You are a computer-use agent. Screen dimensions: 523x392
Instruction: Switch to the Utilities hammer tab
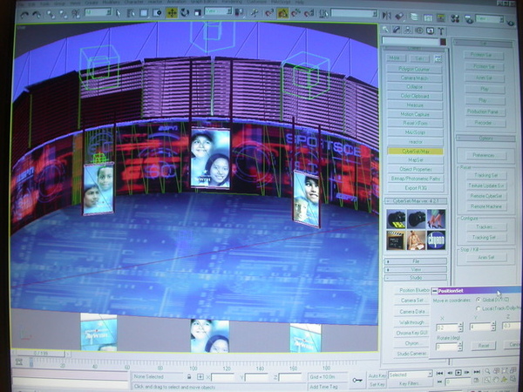click(x=441, y=31)
